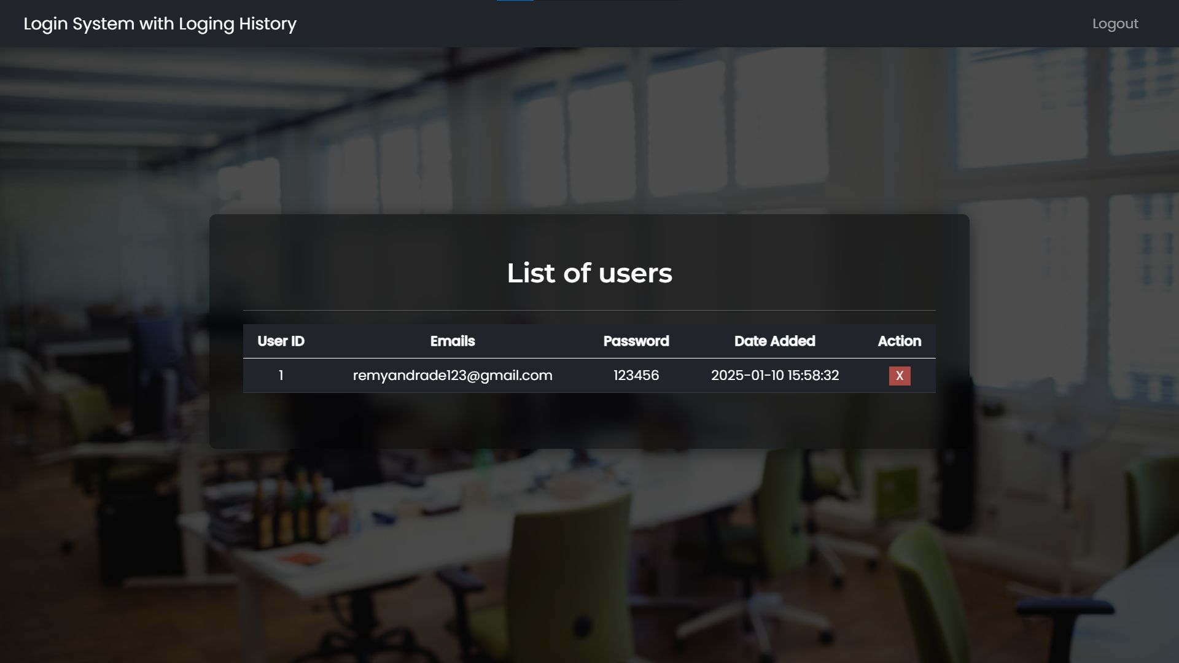Click the email cell remyandrade123@gmail.com
The width and height of the screenshot is (1179, 663).
click(x=453, y=376)
